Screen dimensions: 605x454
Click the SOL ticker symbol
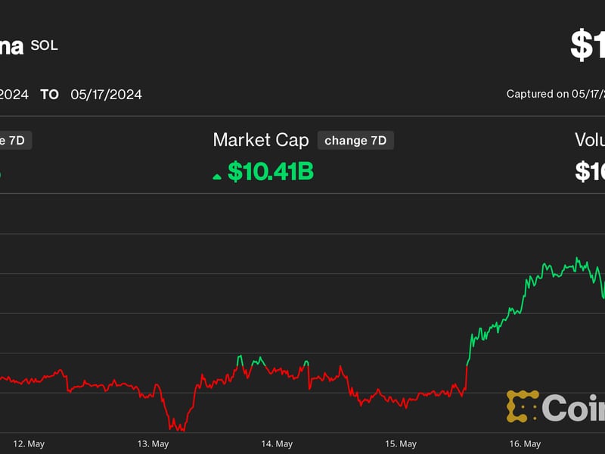click(43, 47)
